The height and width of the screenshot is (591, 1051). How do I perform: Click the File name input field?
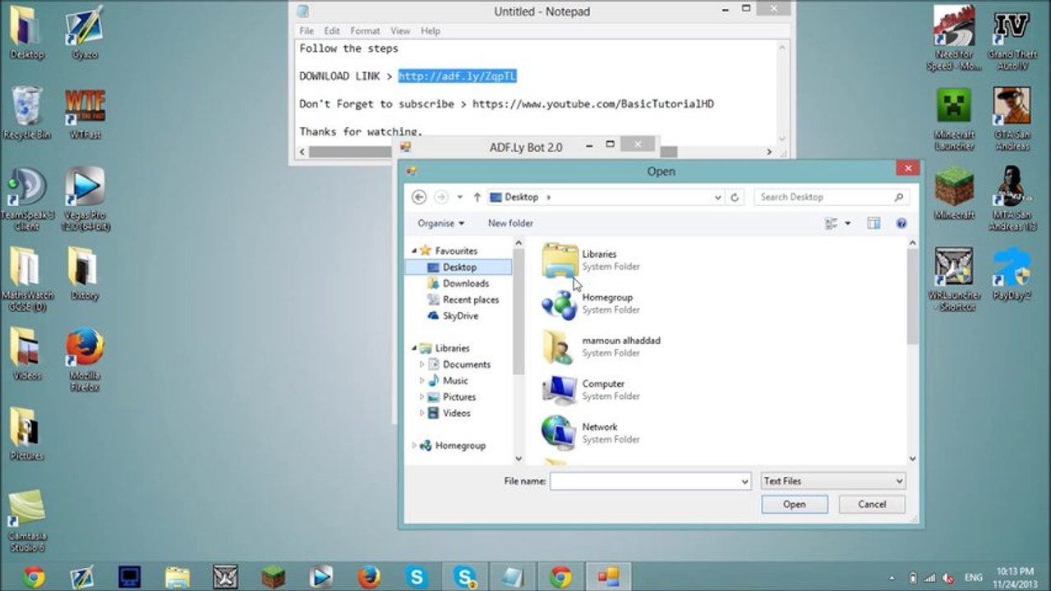pyautogui.click(x=644, y=482)
